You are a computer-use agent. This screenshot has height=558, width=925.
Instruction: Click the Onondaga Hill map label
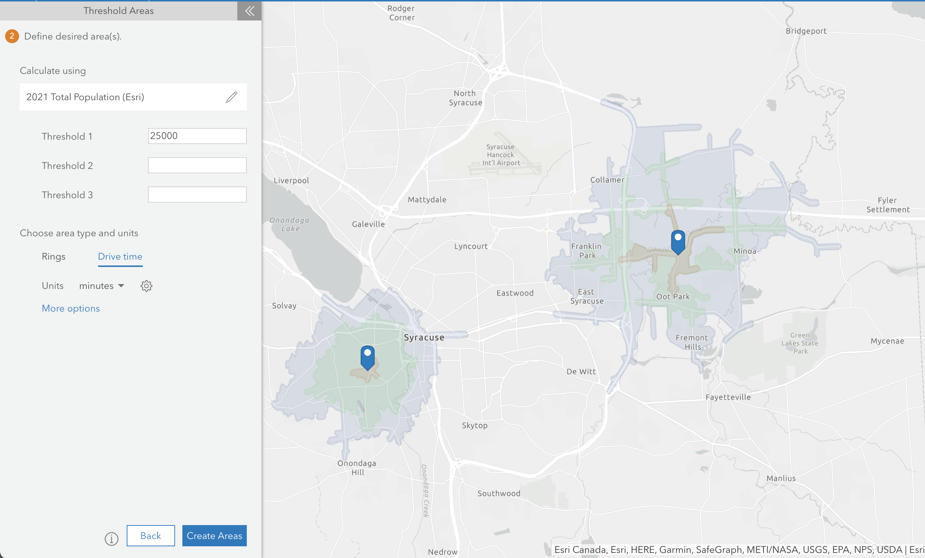[x=357, y=468]
